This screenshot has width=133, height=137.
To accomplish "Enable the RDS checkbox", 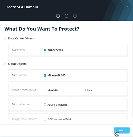I will pos(84,90).
